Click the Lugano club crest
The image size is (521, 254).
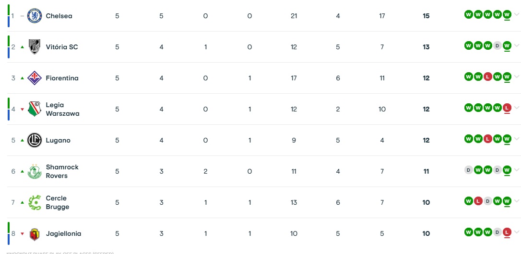[x=35, y=140]
